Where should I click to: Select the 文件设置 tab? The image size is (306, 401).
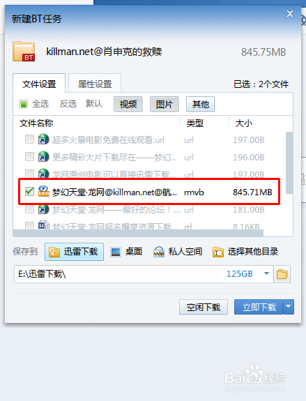39,84
